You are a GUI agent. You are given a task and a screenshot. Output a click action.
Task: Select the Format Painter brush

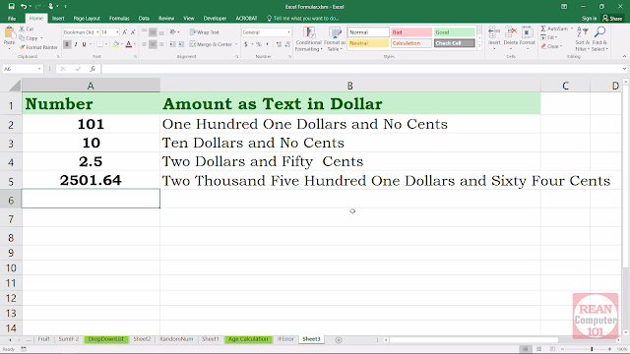22,47
